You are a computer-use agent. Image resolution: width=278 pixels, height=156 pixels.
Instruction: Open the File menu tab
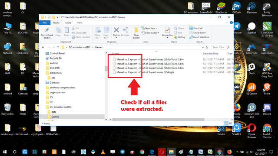[45, 23]
